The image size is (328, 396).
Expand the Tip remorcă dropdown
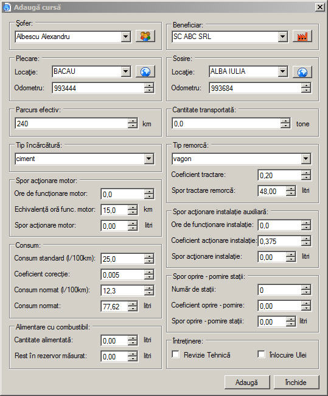pyautogui.click(x=306, y=159)
